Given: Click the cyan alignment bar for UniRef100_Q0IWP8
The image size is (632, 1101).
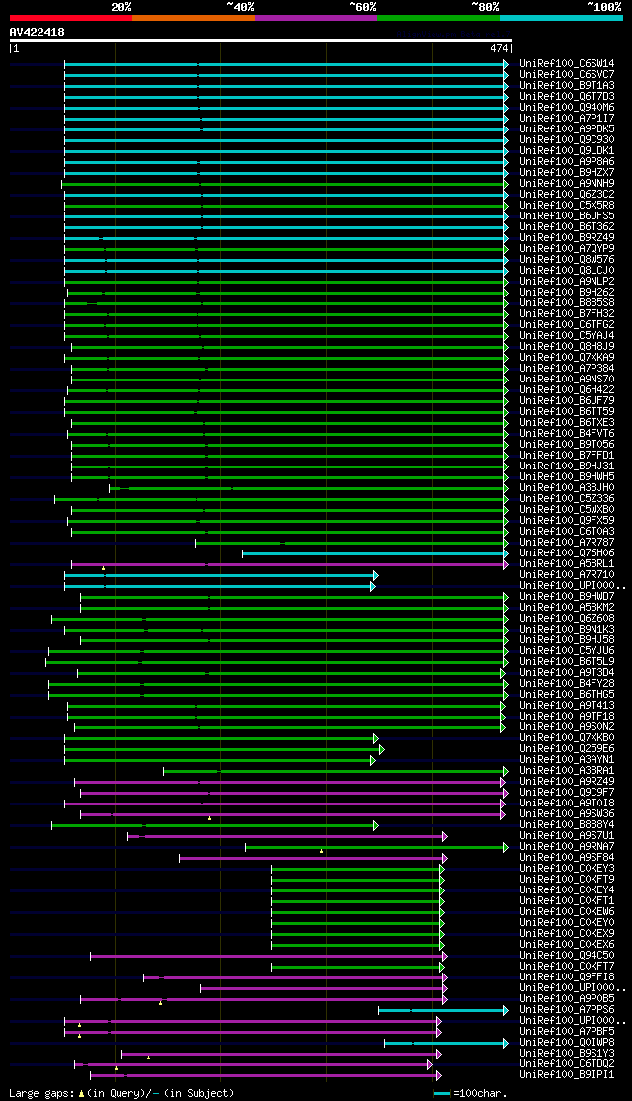Looking at the screenshot, I should coord(446,1044).
